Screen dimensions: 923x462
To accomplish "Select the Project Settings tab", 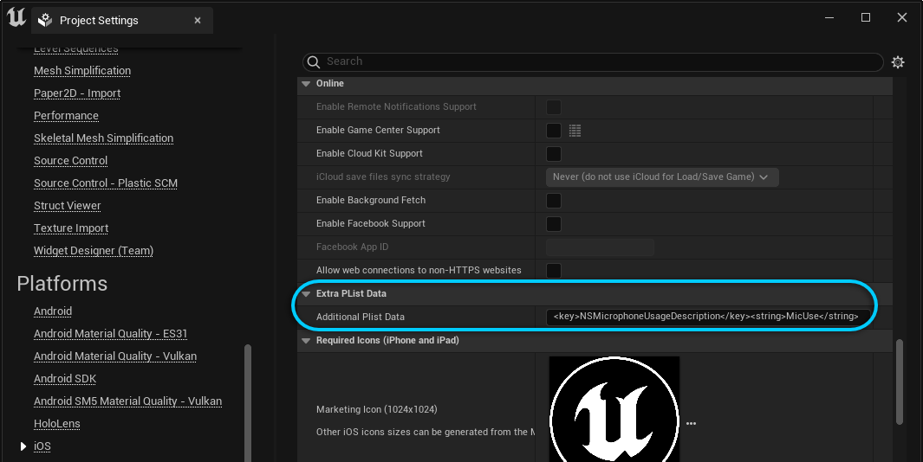I will tap(99, 20).
